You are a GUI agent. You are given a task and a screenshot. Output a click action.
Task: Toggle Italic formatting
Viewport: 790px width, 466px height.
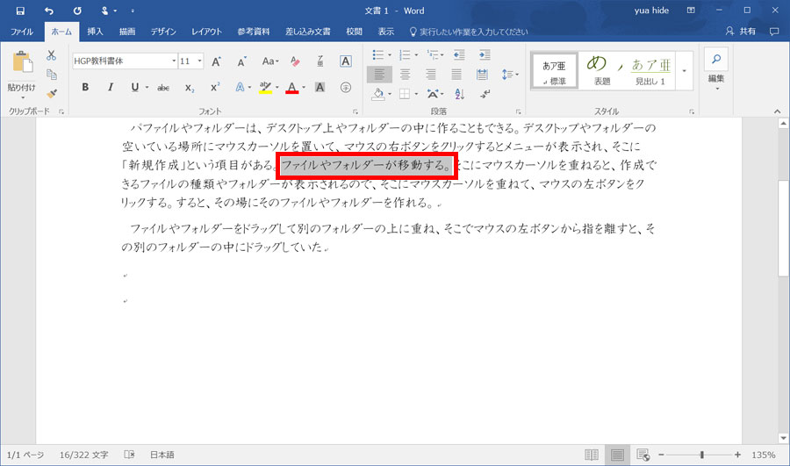(111, 88)
